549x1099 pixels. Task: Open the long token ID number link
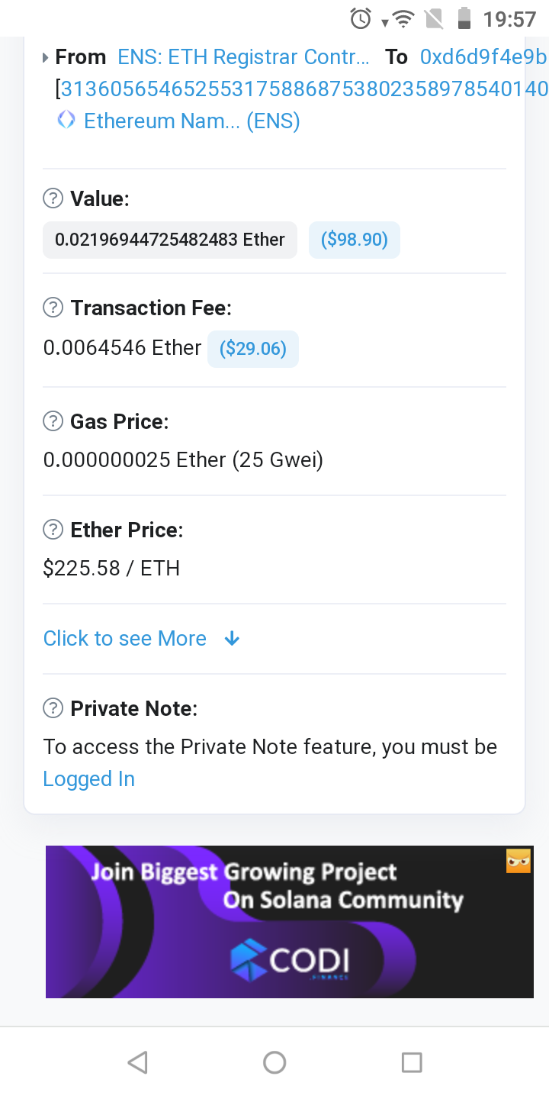click(304, 89)
